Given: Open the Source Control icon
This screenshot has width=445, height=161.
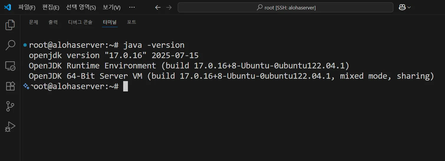Looking at the screenshot, I should tap(10, 106).
